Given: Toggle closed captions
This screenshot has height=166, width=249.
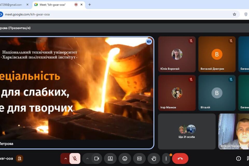Looking at the screenshot, I should (139, 158).
